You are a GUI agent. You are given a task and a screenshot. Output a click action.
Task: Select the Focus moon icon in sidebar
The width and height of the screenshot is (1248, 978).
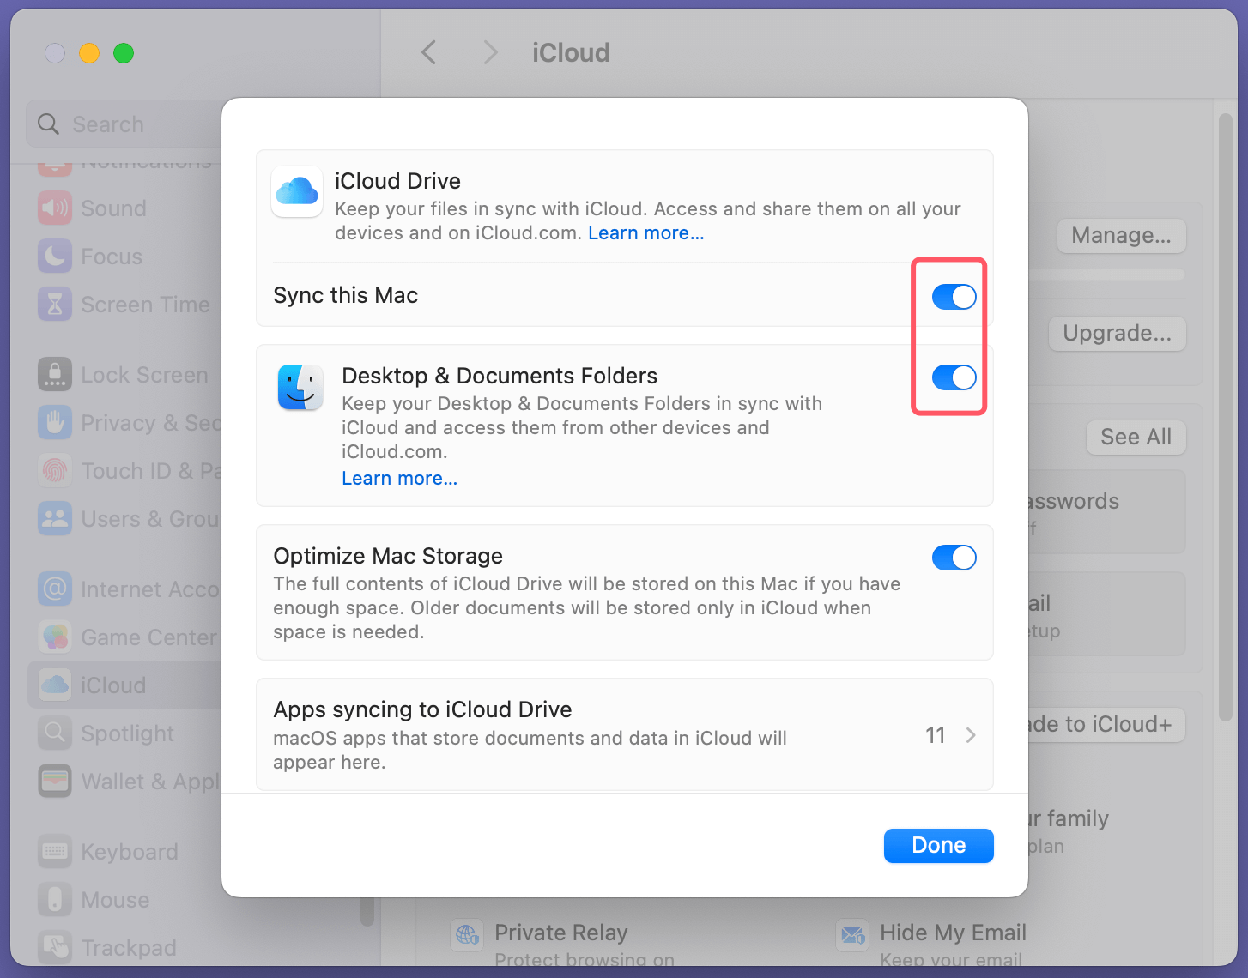point(55,256)
